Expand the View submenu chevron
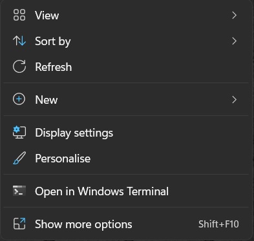The width and height of the screenshot is (254, 241). (x=234, y=15)
